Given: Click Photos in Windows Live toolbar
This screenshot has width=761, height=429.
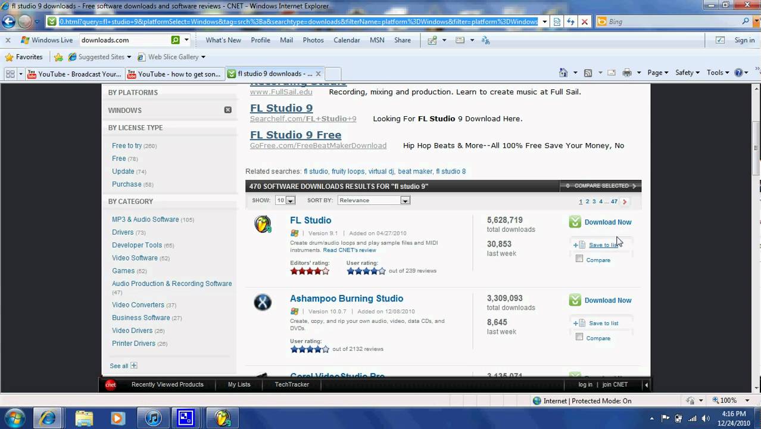Looking at the screenshot, I should [x=313, y=40].
